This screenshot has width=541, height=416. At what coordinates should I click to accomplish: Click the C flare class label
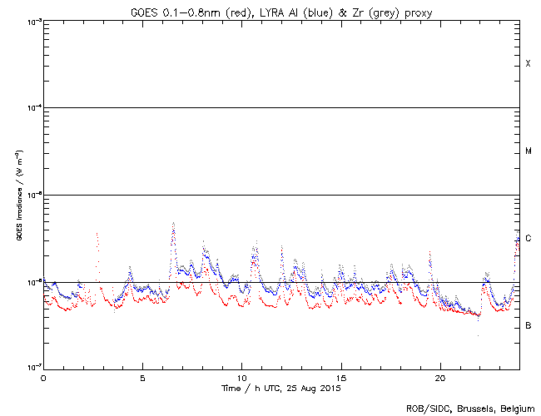coord(528,239)
